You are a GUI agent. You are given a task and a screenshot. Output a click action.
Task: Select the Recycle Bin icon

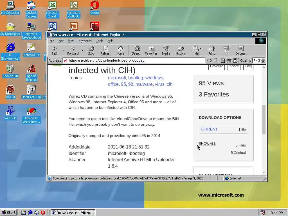pyautogui.click(x=10, y=71)
